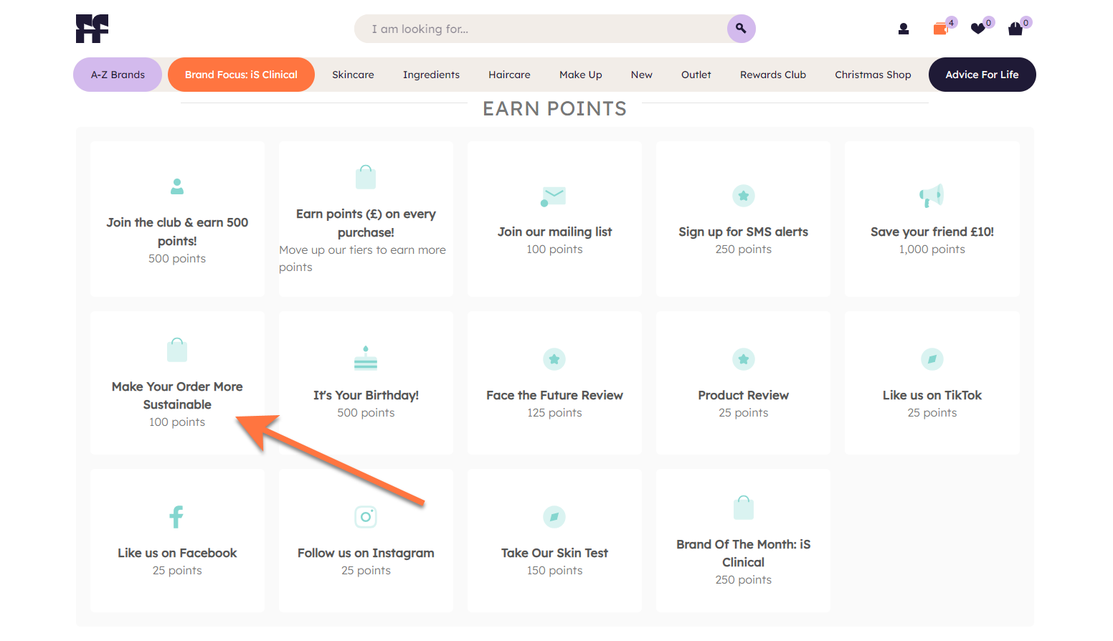The width and height of the screenshot is (1113, 641).
Task: Open the Take Our Skin Test card
Action: tap(554, 553)
